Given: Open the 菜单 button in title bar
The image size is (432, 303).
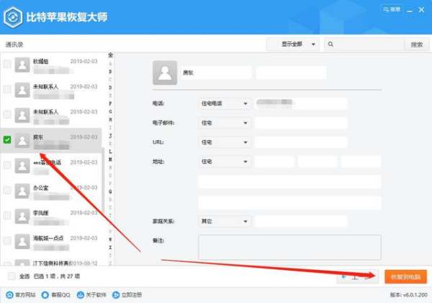Looking at the screenshot, I should [x=392, y=9].
